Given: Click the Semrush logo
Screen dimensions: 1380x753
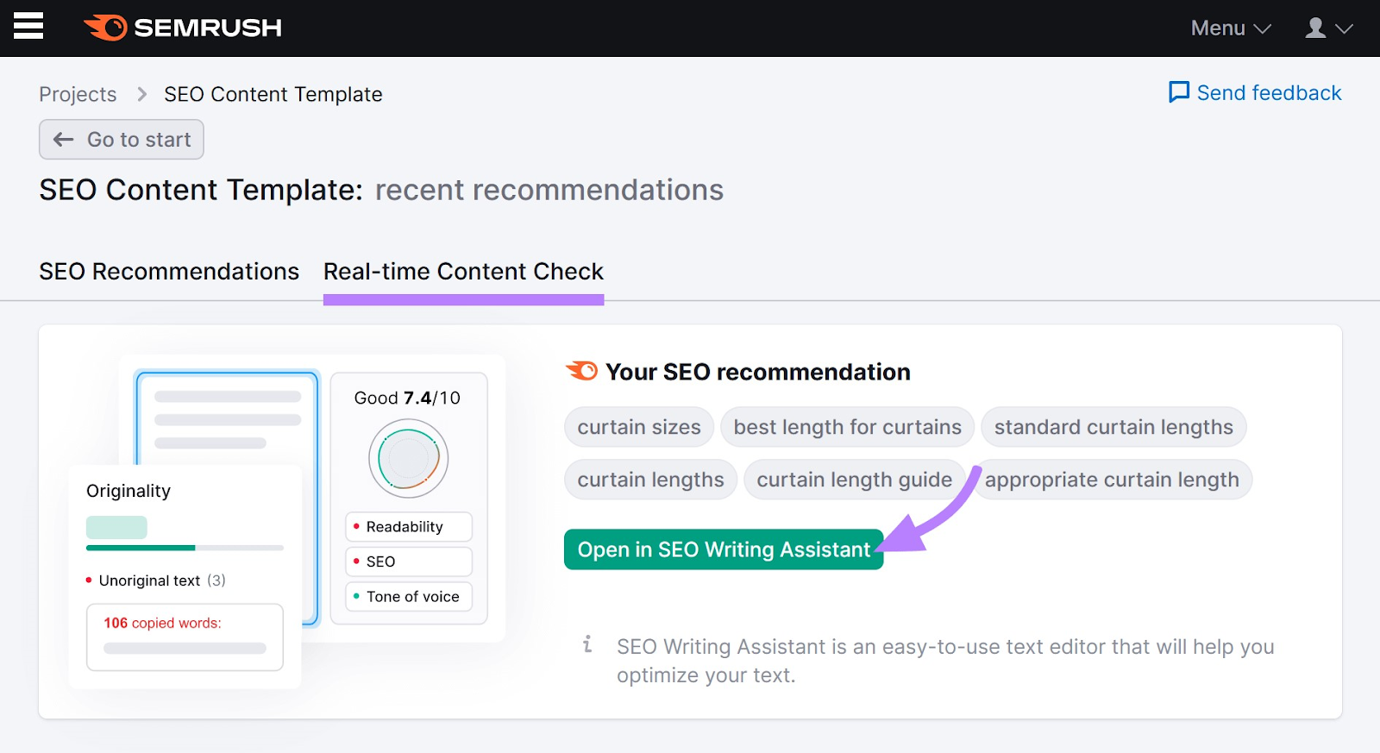Looking at the screenshot, I should point(183,28).
